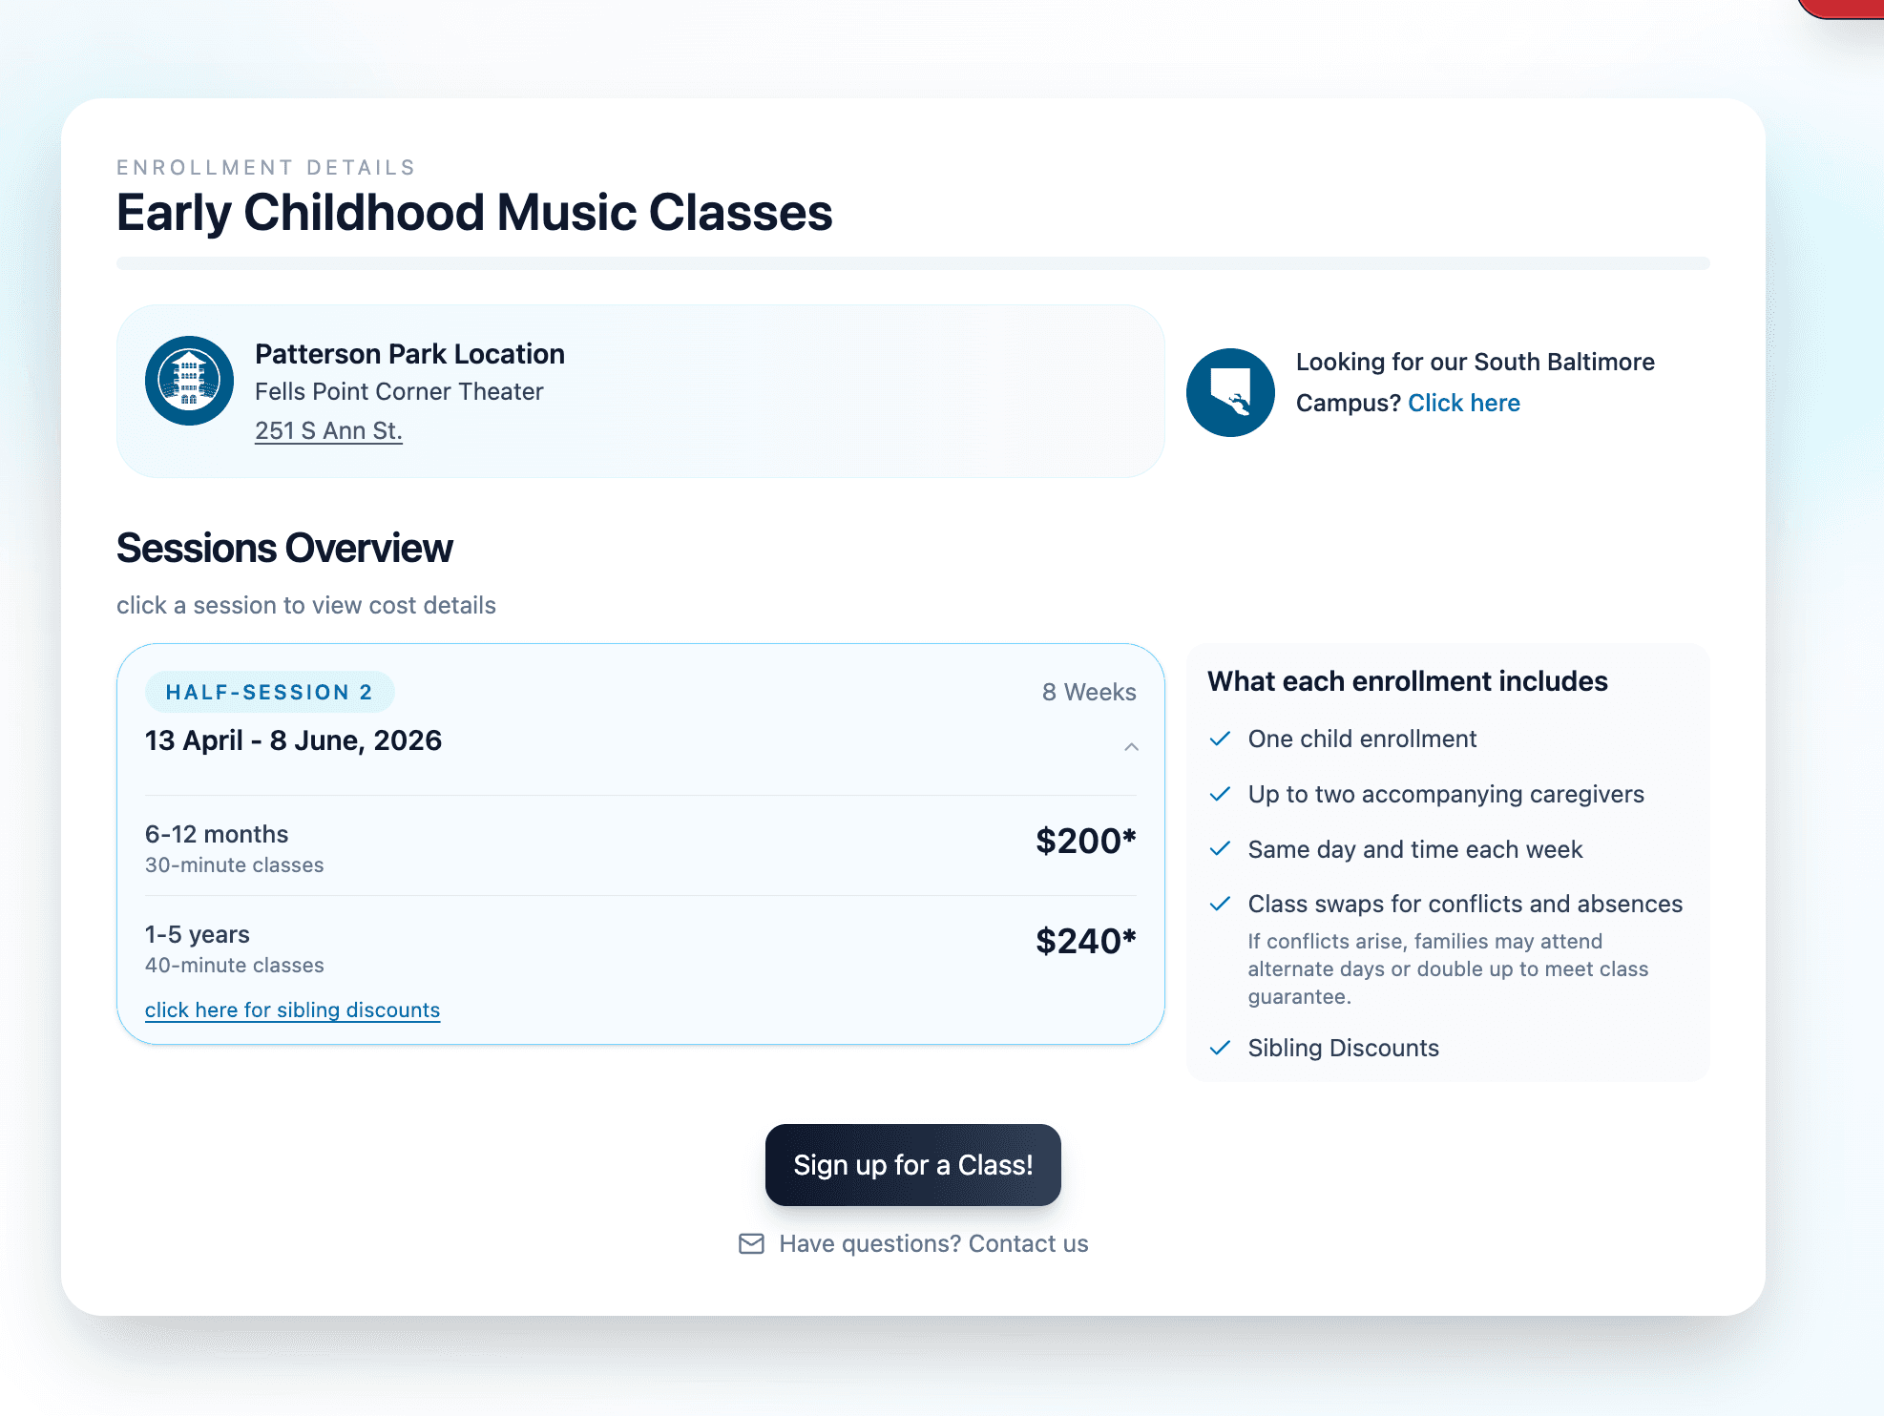Click here for South Baltimore Campus
The image size is (1884, 1416).
click(1464, 402)
